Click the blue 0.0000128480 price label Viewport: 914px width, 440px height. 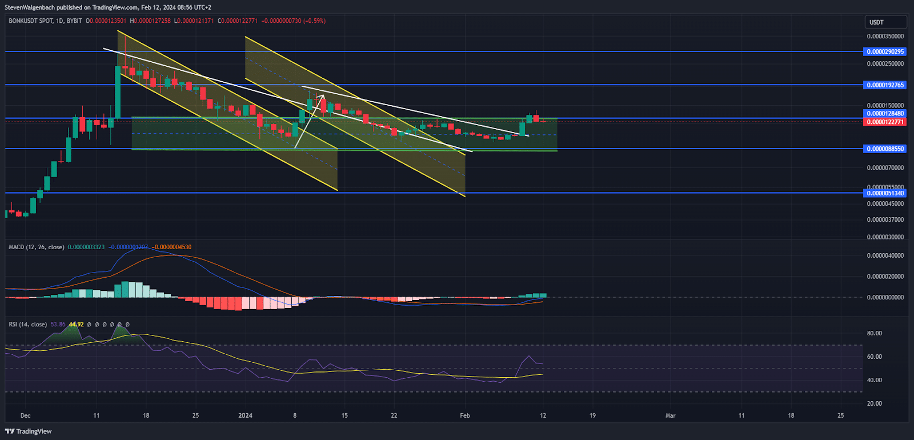pyautogui.click(x=885, y=114)
